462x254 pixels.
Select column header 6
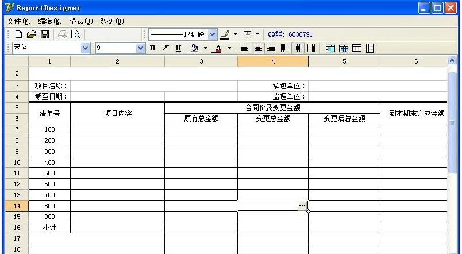pyautogui.click(x=414, y=61)
